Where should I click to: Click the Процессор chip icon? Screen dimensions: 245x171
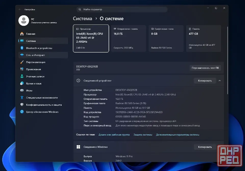click(77, 29)
